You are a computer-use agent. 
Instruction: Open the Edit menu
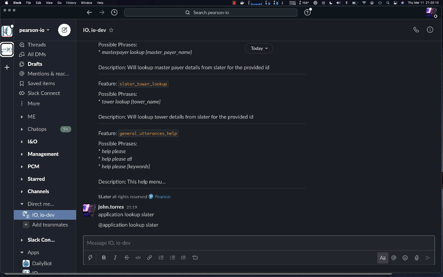[x=38, y=3]
